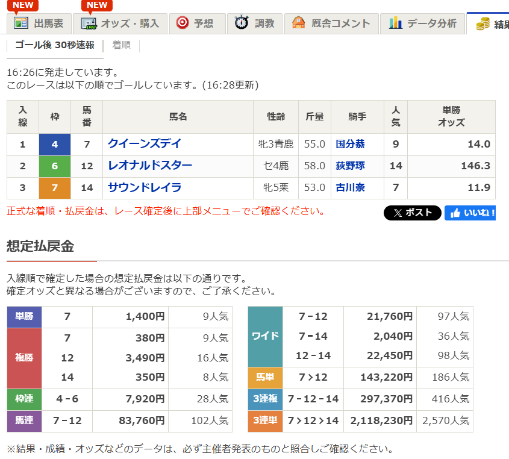Click the いいね! like button
Screen dimensions: 509x459
(470, 212)
